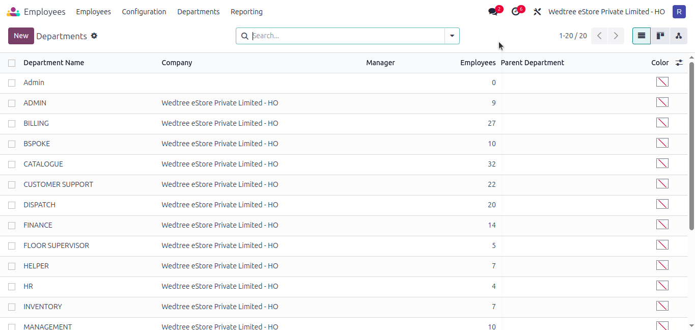Viewport: 695px width, 330px height.
Task: Open the optional columns sliders icon
Action: (679, 63)
